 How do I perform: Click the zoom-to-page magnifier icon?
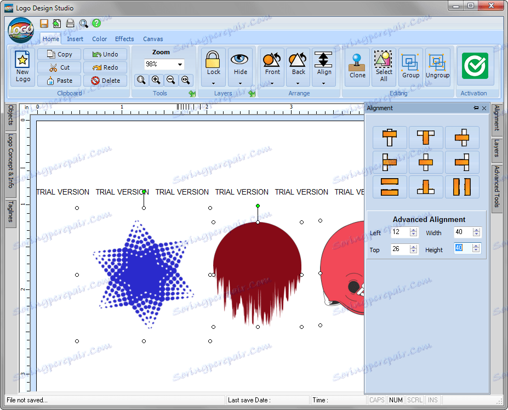coord(141,79)
